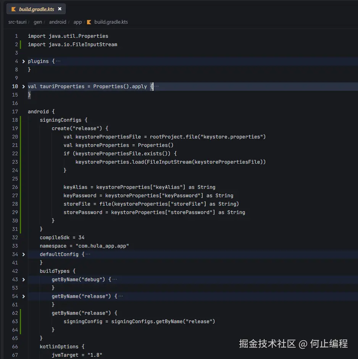Click the if keystorePropertiesFile.exists() line
358x359 pixels.
(x=120, y=154)
